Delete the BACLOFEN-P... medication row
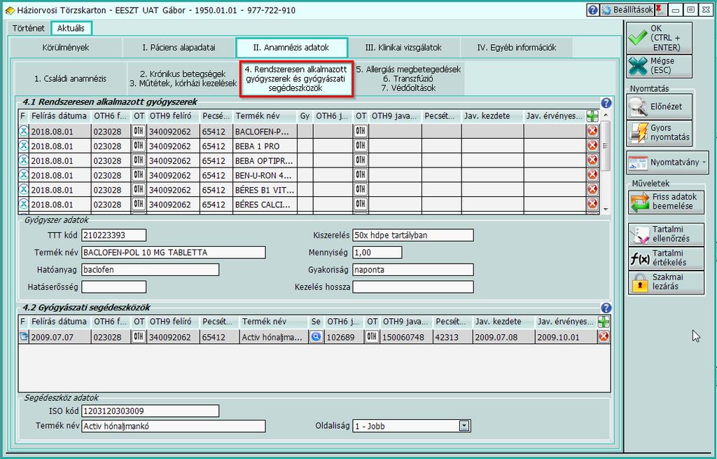Image resolution: width=717 pixels, height=459 pixels. click(592, 131)
